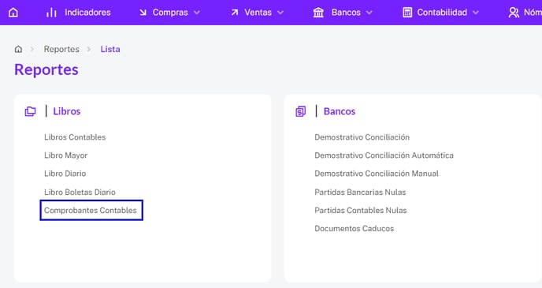
Task: Click the Contabilidad calculator icon
Action: tap(407, 13)
